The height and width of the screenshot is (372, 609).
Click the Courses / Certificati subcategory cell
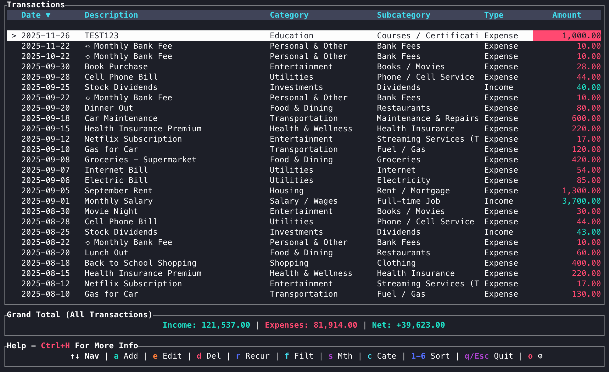click(x=428, y=36)
